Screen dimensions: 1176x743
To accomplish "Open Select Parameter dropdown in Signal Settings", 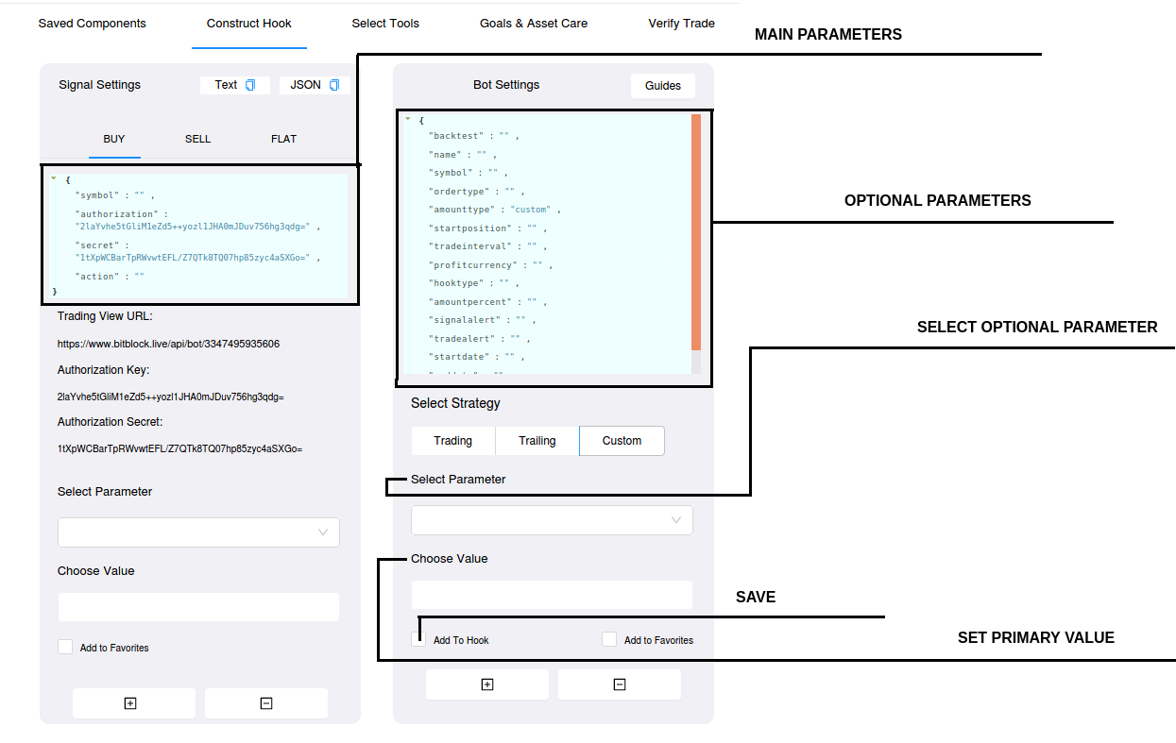I will pos(198,532).
